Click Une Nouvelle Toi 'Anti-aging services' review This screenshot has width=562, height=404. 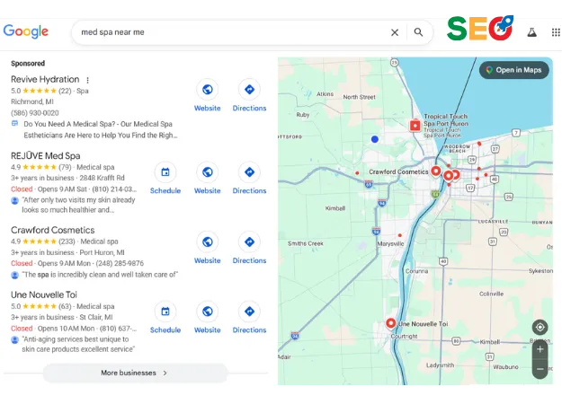(x=78, y=344)
